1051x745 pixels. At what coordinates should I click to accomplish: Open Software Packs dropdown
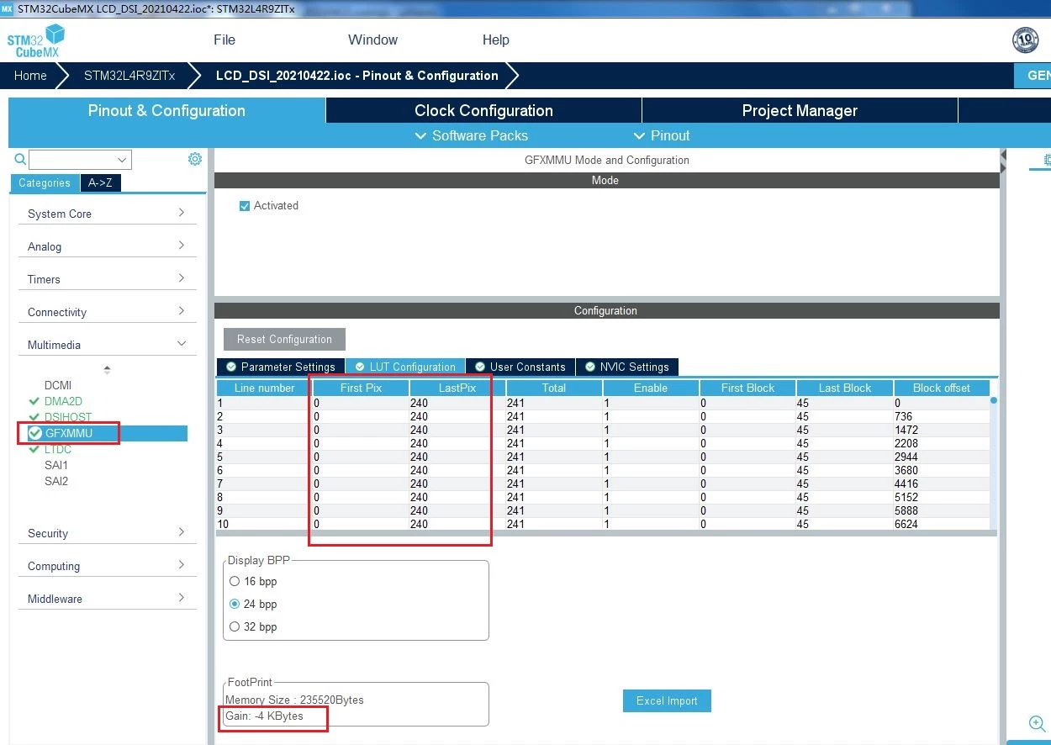point(472,135)
